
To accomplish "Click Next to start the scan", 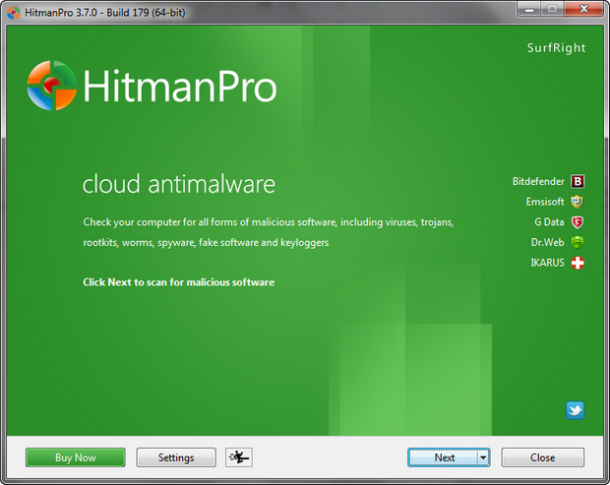I will click(x=444, y=457).
